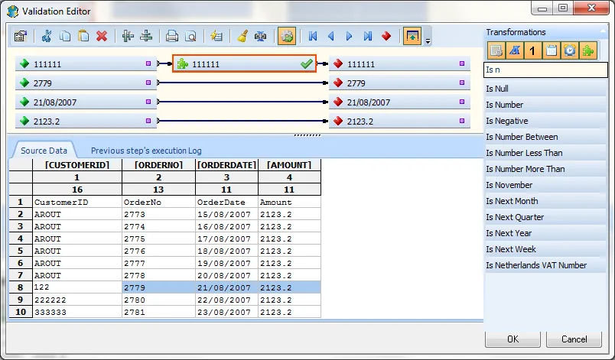
Task: Select the 111111 validation node with checkmark
Action: coord(244,63)
